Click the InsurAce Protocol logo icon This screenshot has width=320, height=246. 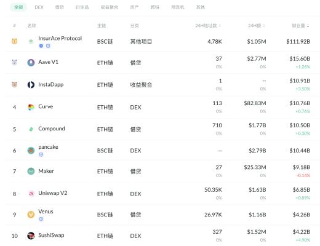pyautogui.click(x=31, y=41)
